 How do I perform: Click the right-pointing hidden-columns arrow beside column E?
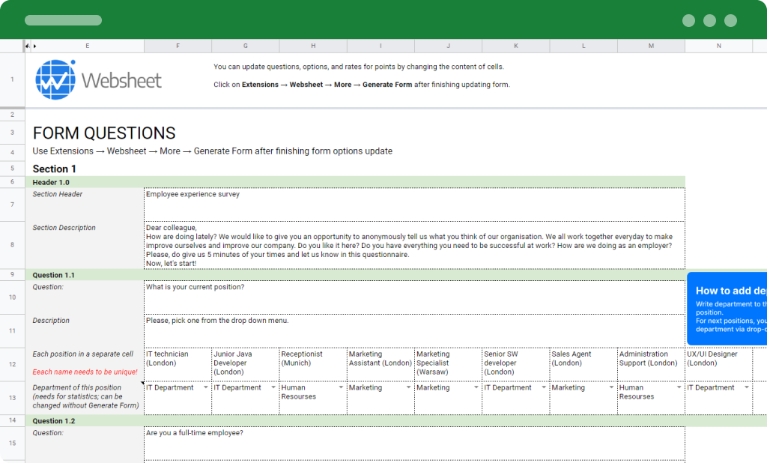[x=34, y=46]
